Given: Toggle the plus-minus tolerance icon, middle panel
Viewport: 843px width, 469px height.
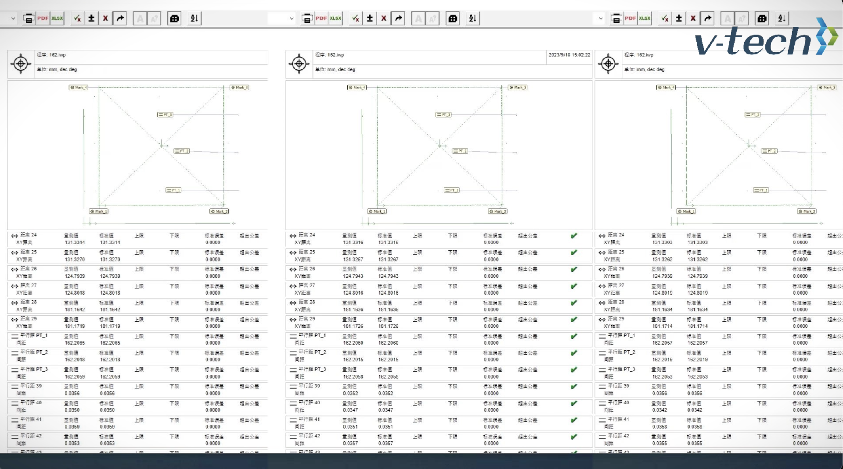Looking at the screenshot, I should click(x=370, y=18).
